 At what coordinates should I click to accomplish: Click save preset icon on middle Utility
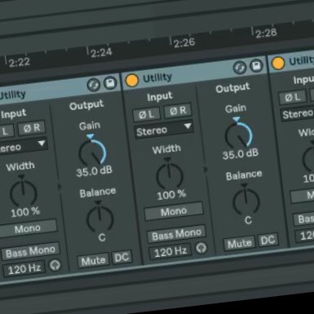[256, 65]
